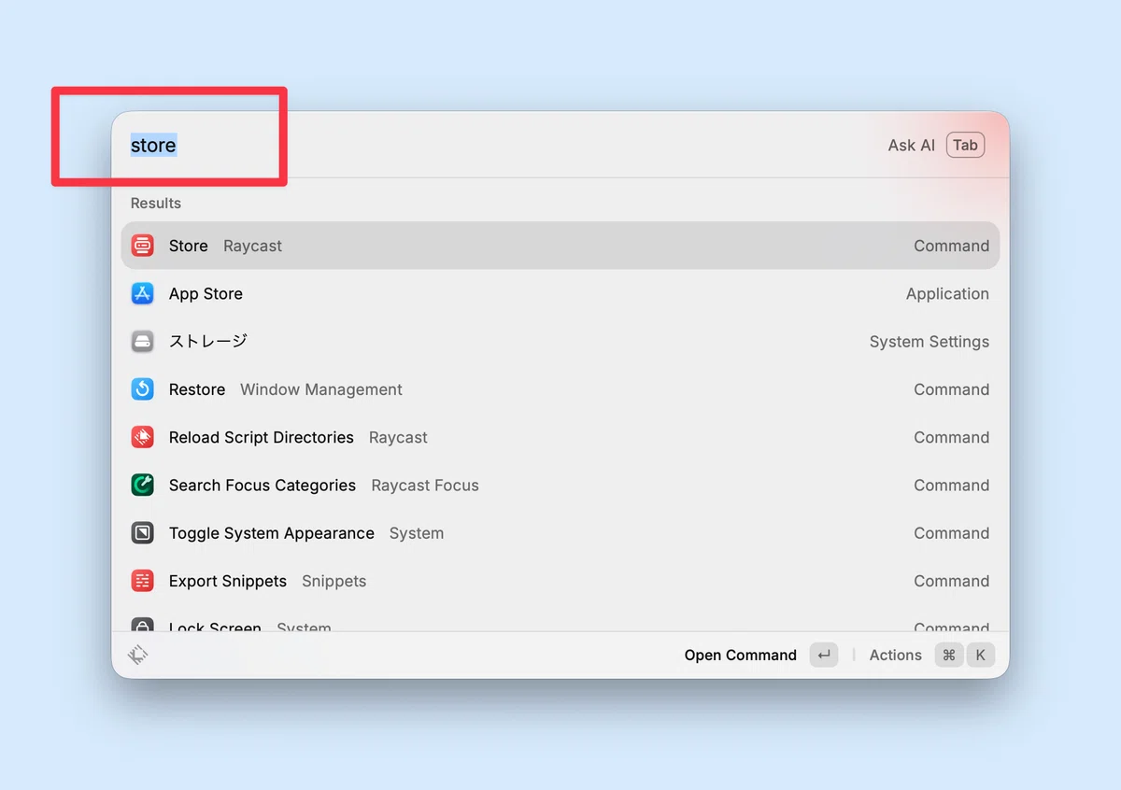Select the "Store" result title

click(189, 246)
